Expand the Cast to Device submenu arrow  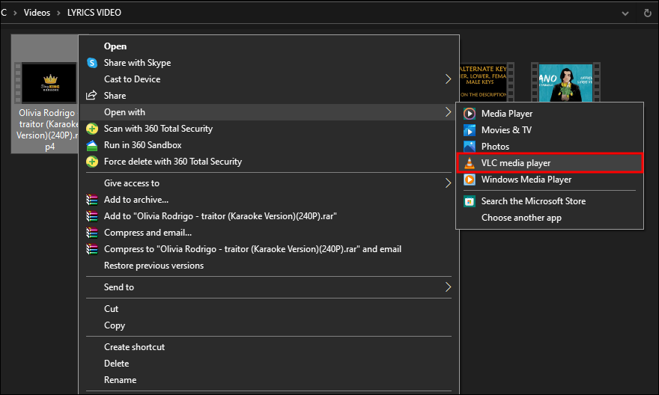click(x=448, y=79)
